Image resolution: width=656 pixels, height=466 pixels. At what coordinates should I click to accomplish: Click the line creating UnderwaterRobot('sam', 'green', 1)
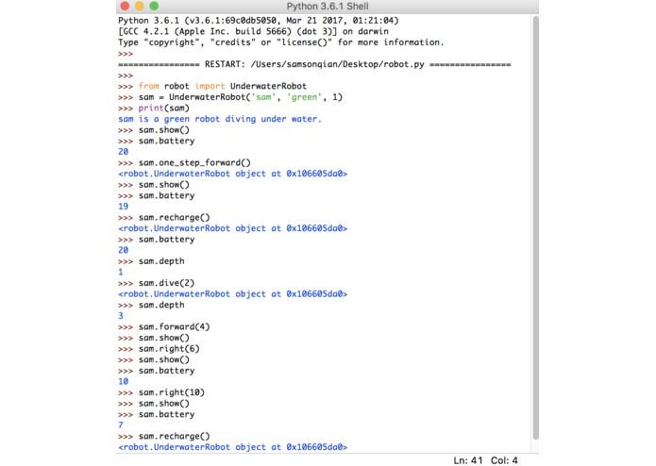(241, 97)
